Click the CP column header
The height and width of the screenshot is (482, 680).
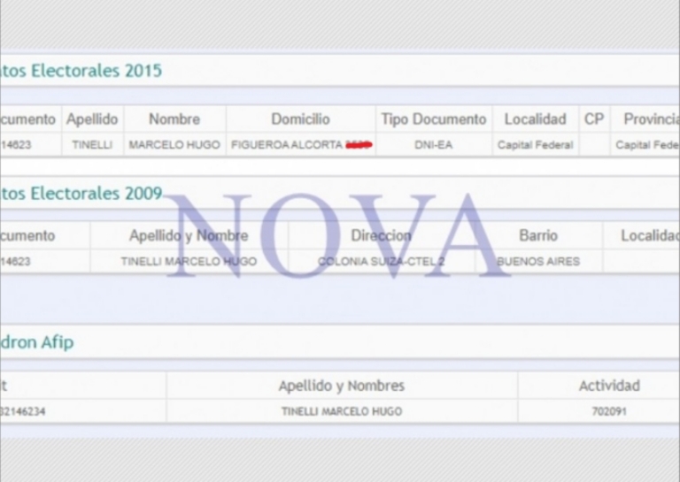pos(594,119)
